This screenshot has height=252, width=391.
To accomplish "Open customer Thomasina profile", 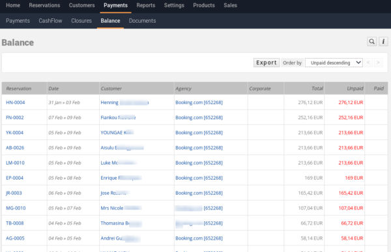I will tap(121, 223).
